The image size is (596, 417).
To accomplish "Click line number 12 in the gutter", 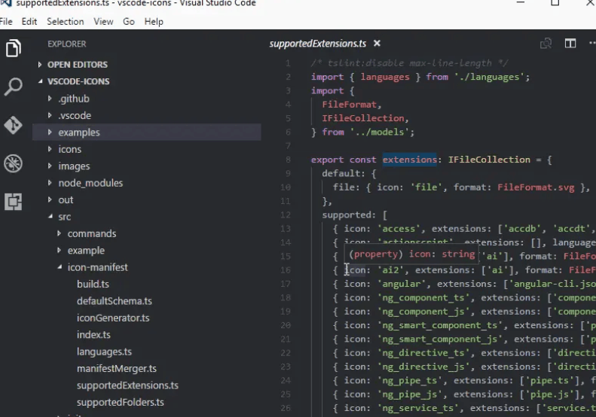I will pyautogui.click(x=286, y=215).
